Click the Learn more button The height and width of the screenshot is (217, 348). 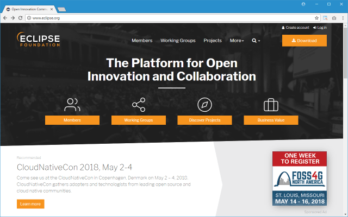point(30,204)
